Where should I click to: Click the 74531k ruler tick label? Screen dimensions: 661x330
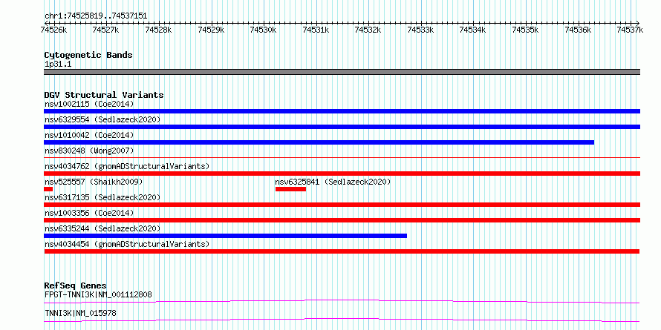click(316, 30)
